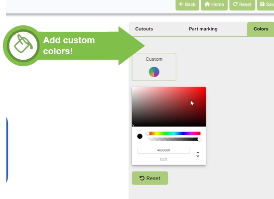The height and width of the screenshot is (199, 274).
Task: Click the hue slider handle
Action: [x=147, y=133]
